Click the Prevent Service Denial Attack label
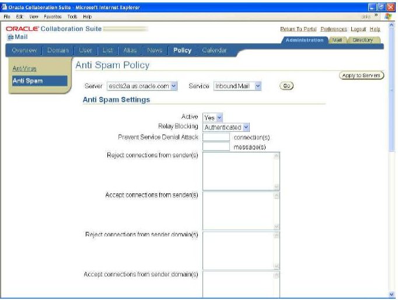This screenshot has height=300, width=398. [x=158, y=137]
